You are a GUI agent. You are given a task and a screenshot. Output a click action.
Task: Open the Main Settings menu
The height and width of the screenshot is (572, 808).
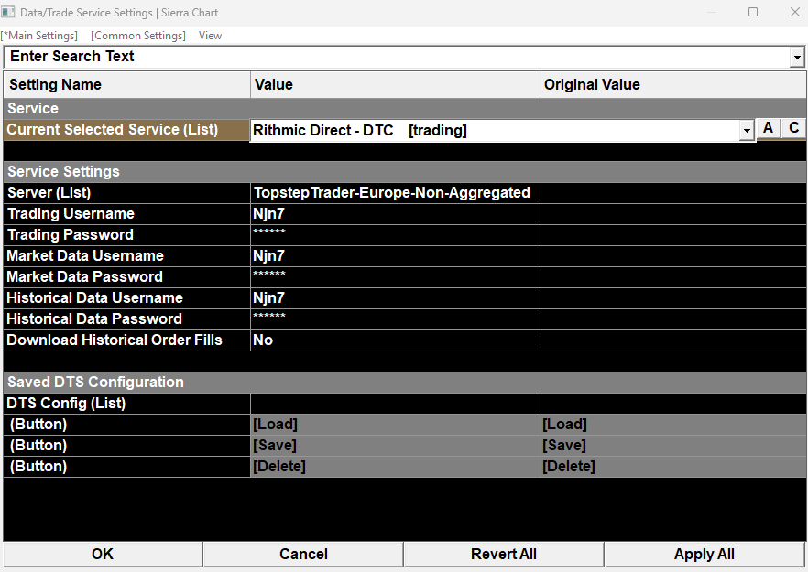coord(39,36)
